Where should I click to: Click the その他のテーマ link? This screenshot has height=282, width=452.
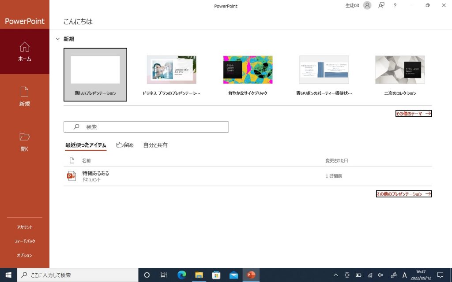[413, 114]
